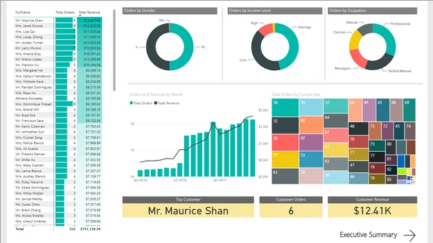
Task: Select Mrs. Lisa Cai row
Action: pos(58,32)
